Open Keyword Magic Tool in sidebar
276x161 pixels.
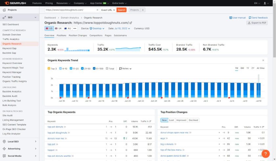(x=13, y=68)
